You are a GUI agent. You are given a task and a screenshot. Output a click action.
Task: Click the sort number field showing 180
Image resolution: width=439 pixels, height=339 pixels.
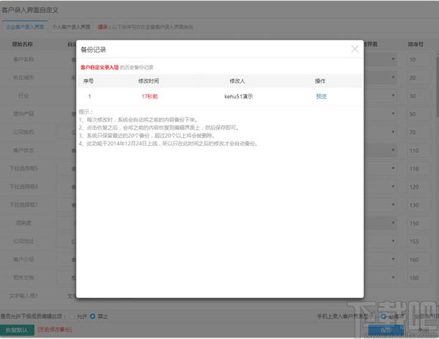[418, 278]
